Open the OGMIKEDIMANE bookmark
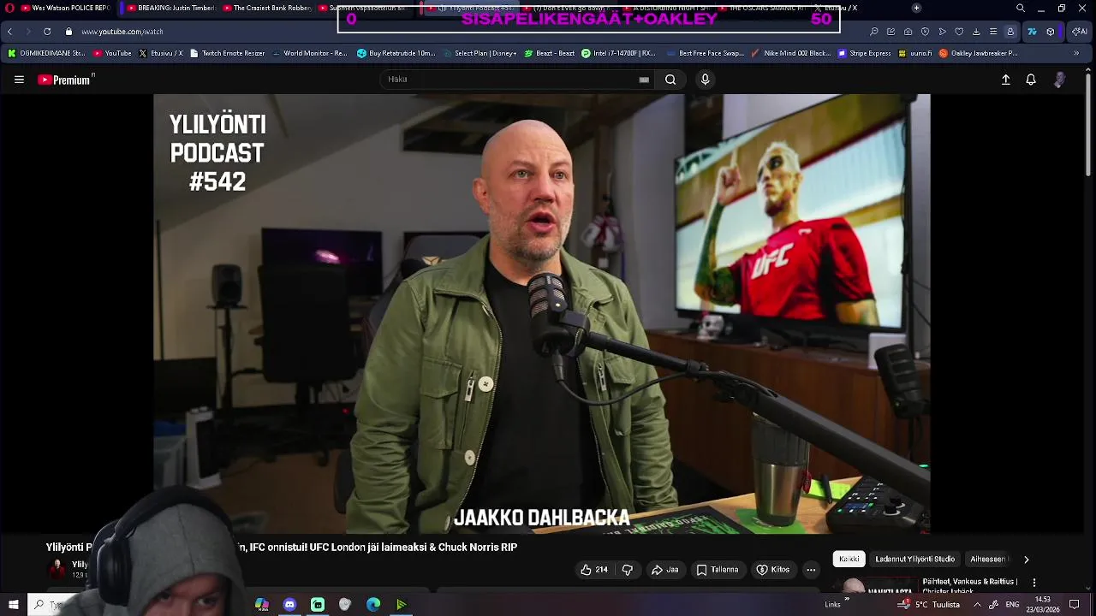The height and width of the screenshot is (616, 1096). (x=46, y=53)
